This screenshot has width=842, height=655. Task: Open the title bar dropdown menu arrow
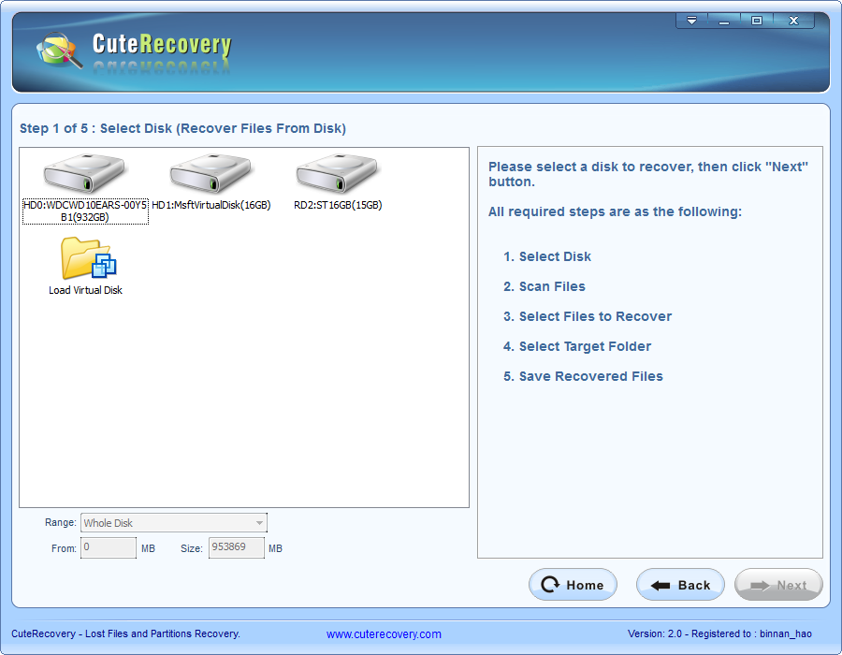point(691,21)
